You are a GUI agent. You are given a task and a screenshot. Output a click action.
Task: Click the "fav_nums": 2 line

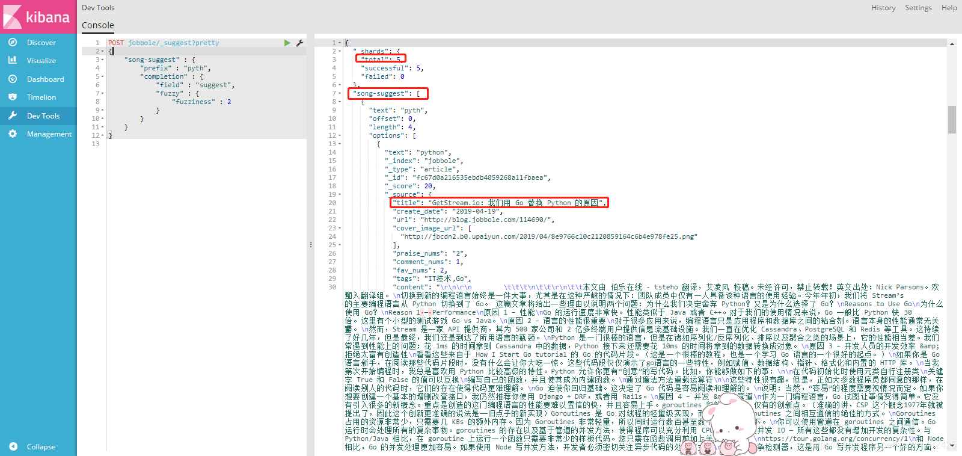pos(420,270)
